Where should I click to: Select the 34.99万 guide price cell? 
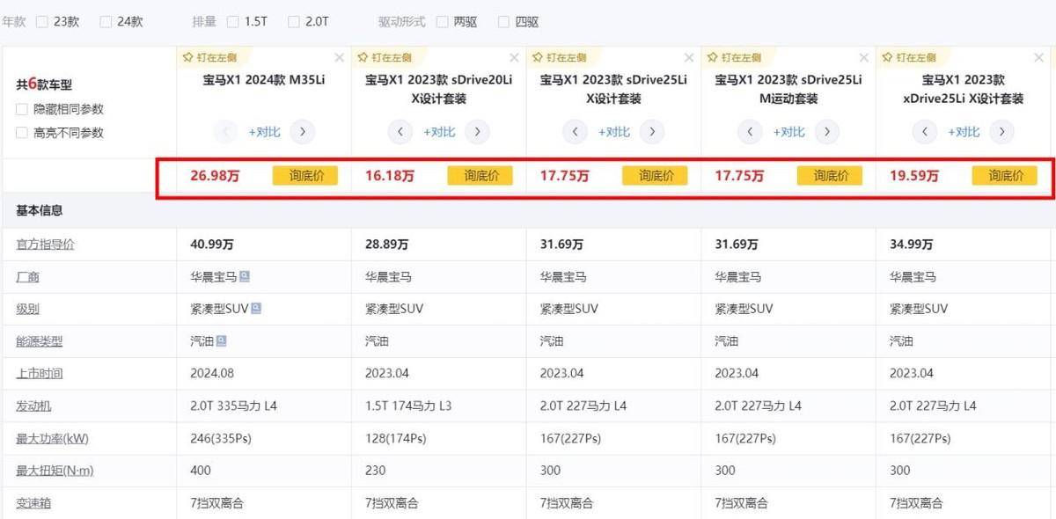[x=964, y=245]
